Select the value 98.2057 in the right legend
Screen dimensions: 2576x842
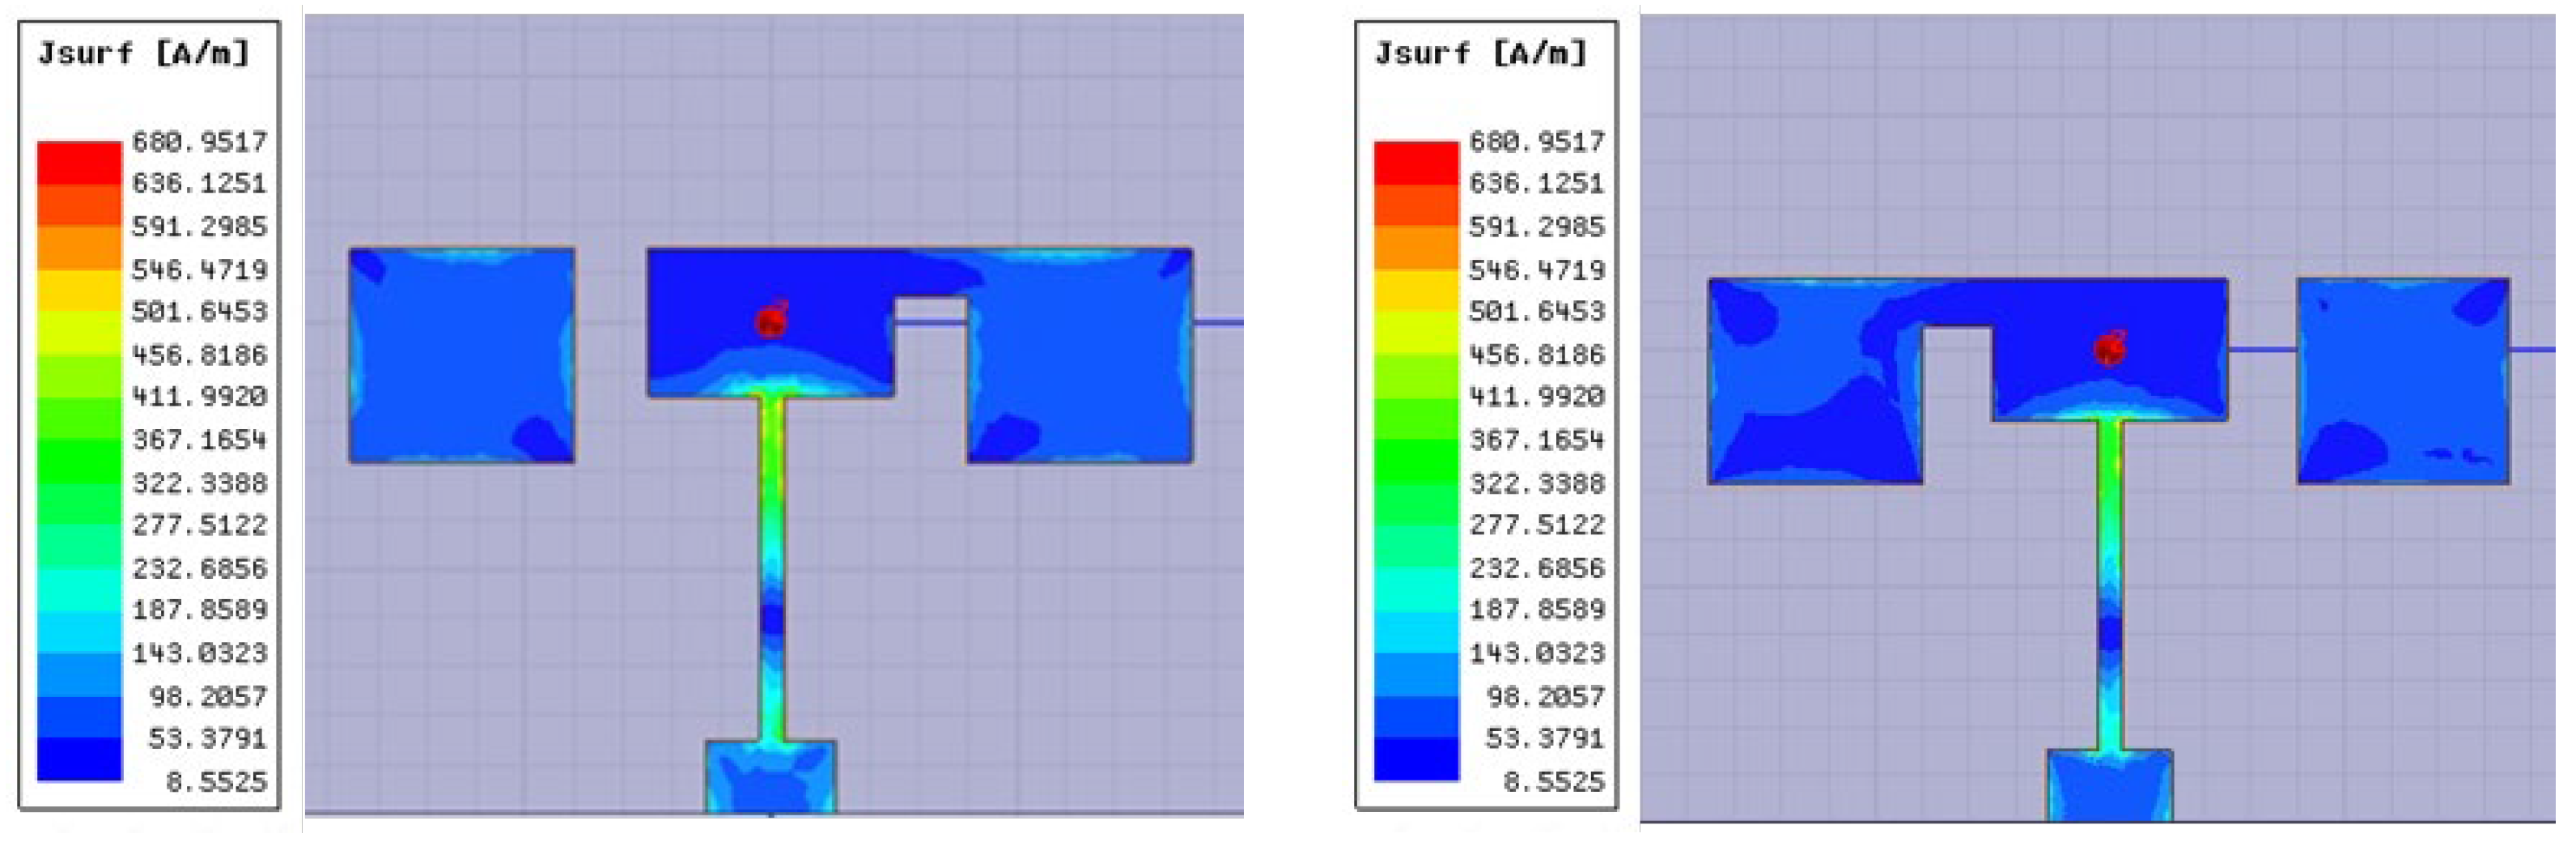1546,696
